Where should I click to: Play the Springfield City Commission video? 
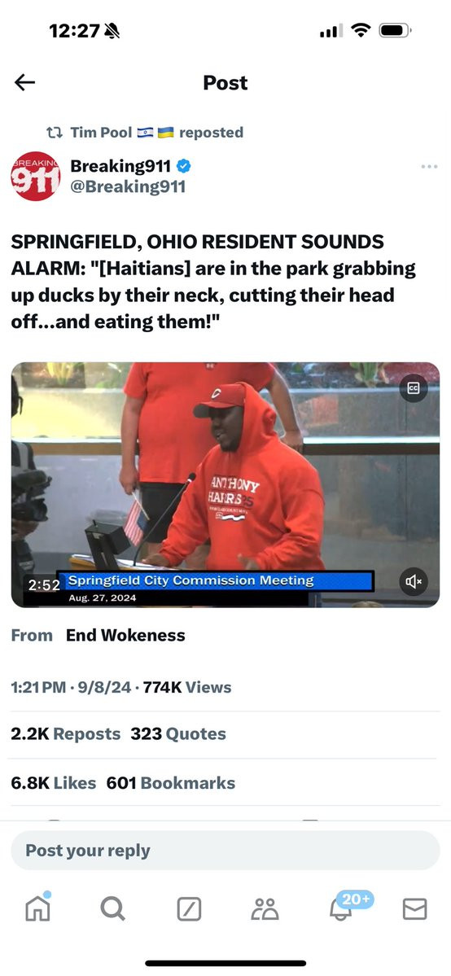(225, 485)
